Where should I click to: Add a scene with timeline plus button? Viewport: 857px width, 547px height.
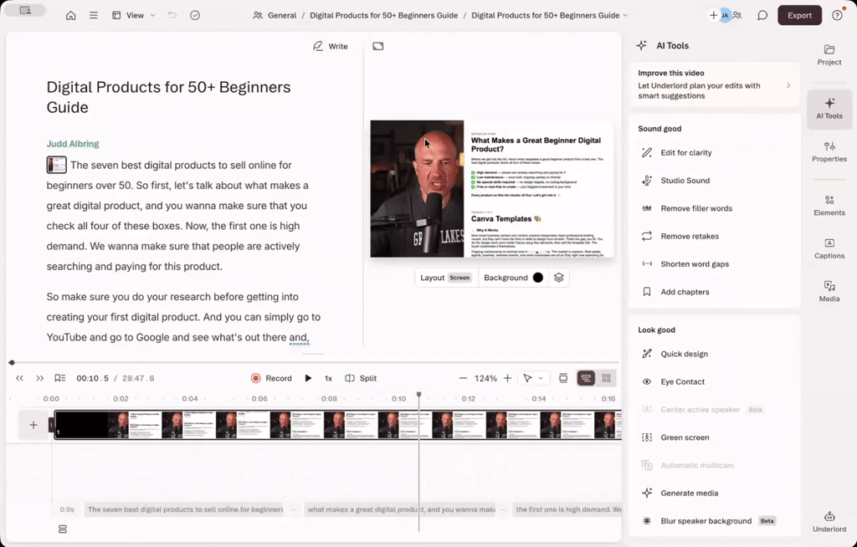coord(33,425)
